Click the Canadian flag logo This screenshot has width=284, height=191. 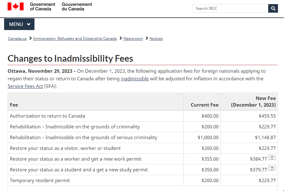coord(15,7)
